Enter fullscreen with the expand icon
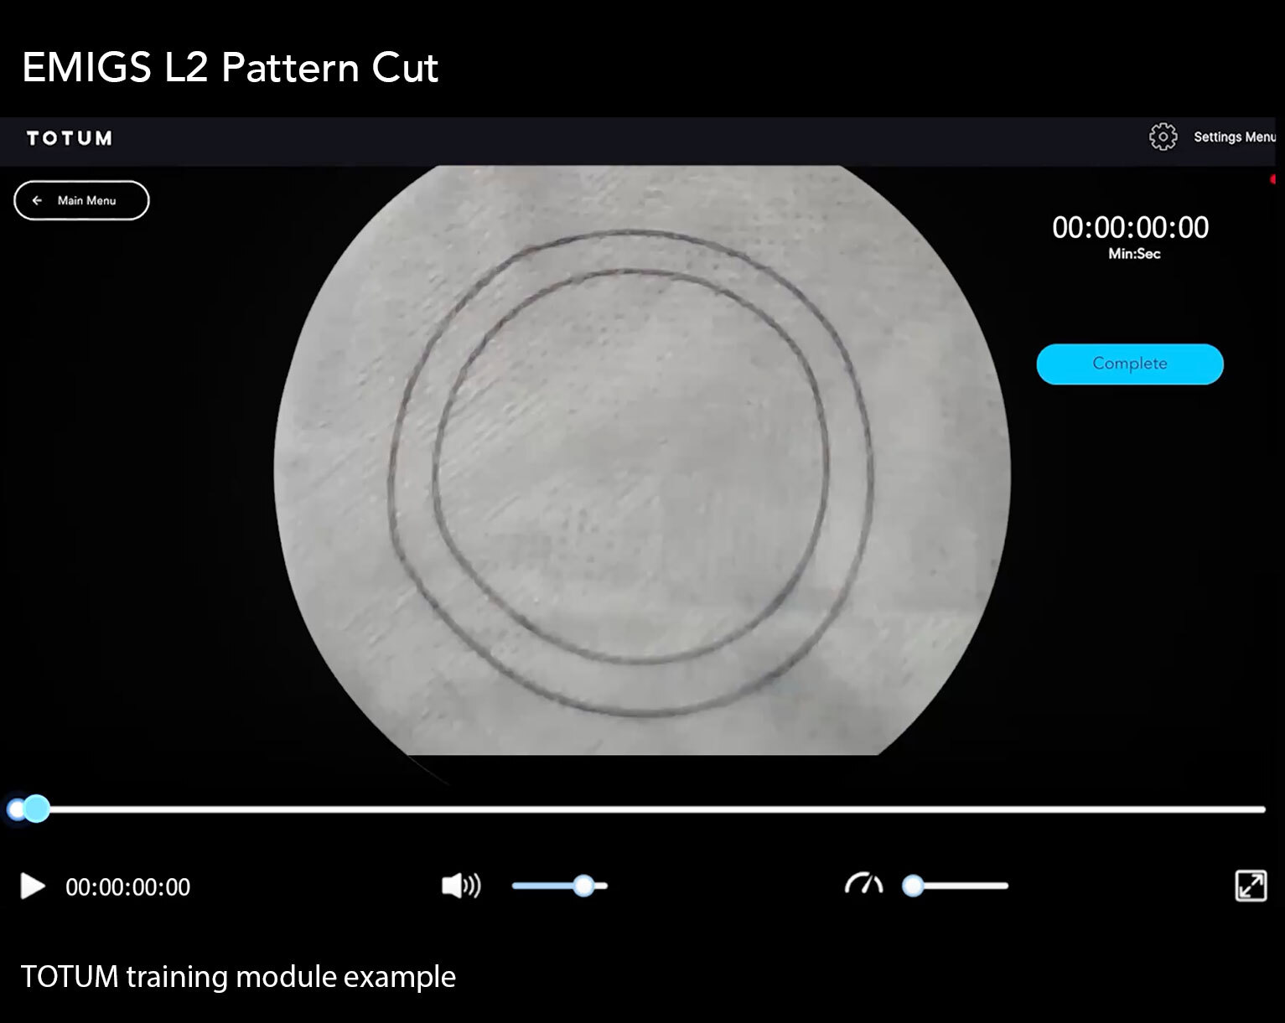This screenshot has width=1285, height=1023. coord(1251,886)
